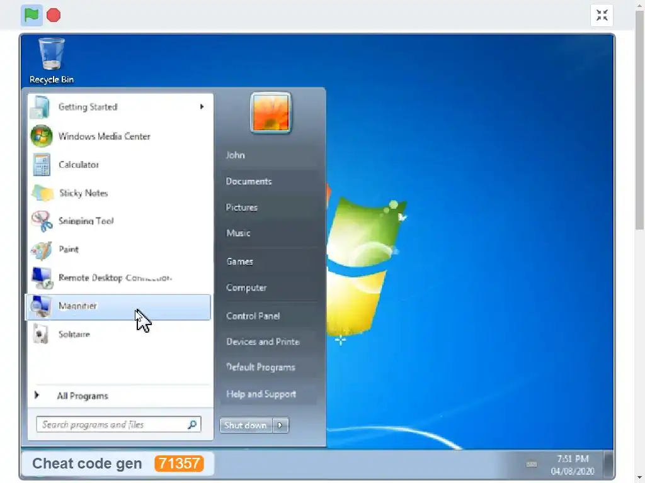Click the Solitaire cards icon
This screenshot has height=483, width=645.
tap(41, 335)
